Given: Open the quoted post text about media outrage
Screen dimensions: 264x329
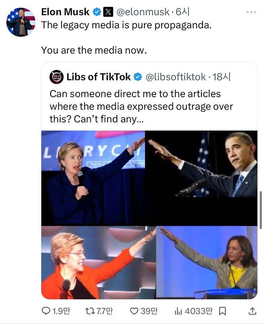Looking at the screenshot, I should [141, 106].
